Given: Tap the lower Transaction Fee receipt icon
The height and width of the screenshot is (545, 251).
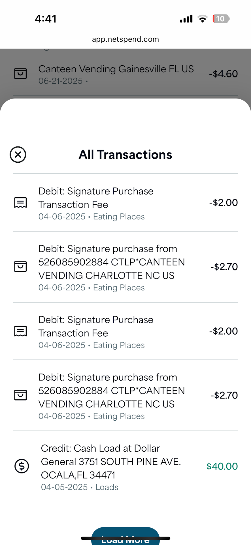Looking at the screenshot, I should click(20, 331).
